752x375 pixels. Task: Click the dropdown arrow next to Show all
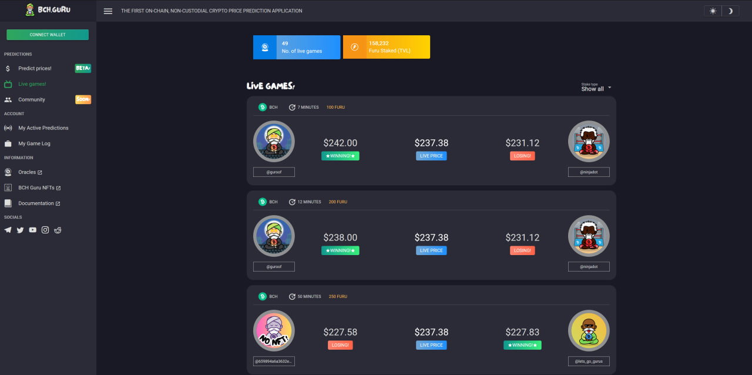click(x=609, y=88)
